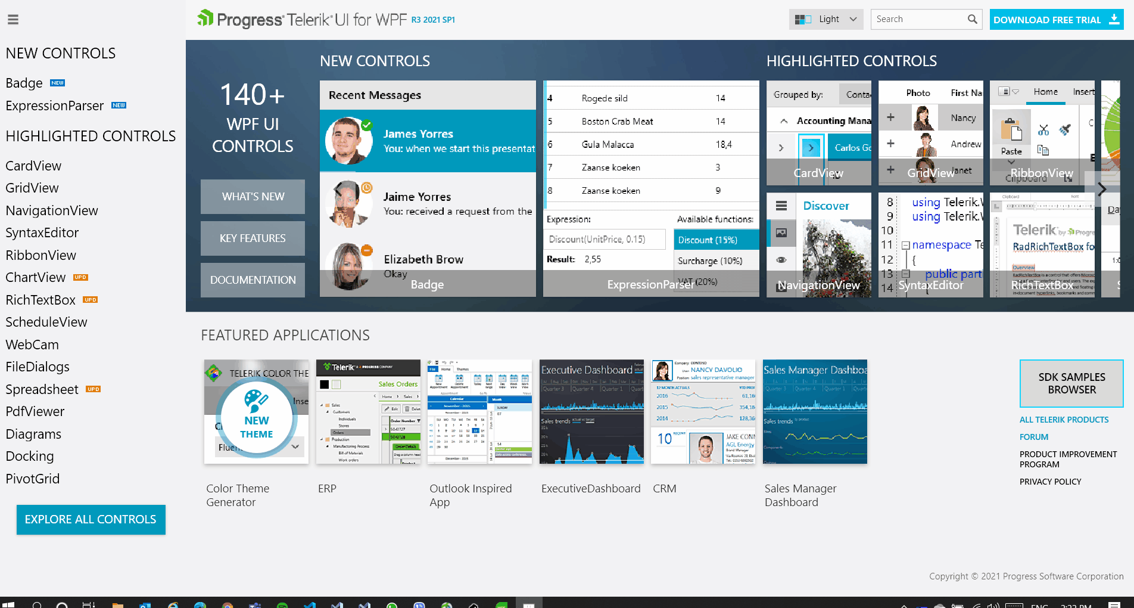Visit the Forum link

pyautogui.click(x=1033, y=437)
